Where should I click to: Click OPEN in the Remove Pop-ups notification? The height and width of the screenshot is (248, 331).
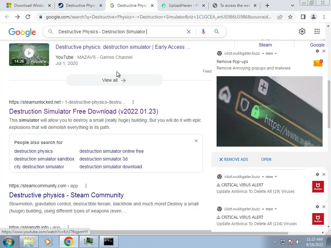click(x=266, y=160)
